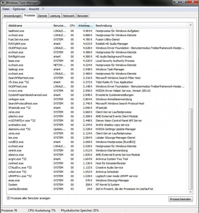
Task: Select the smss.exe process
Action: coord(97,180)
